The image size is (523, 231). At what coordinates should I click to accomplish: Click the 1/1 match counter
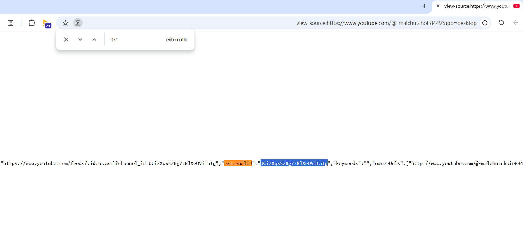[x=114, y=40]
